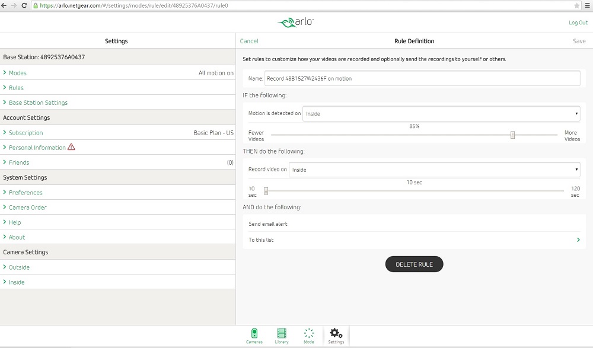Click the Basic Plan - US text
The width and height of the screenshot is (593, 348).
213,133
